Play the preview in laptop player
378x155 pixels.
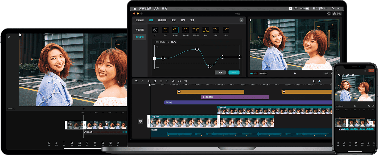pyautogui.click(x=295, y=73)
